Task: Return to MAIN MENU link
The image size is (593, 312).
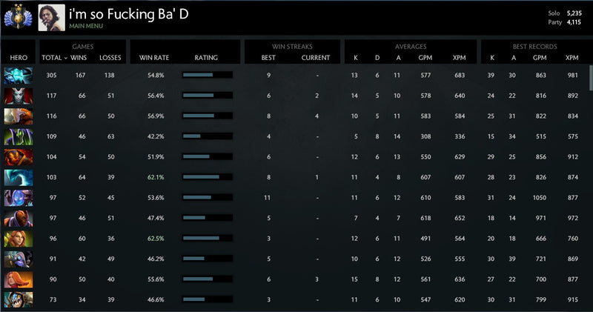Action: tap(87, 26)
